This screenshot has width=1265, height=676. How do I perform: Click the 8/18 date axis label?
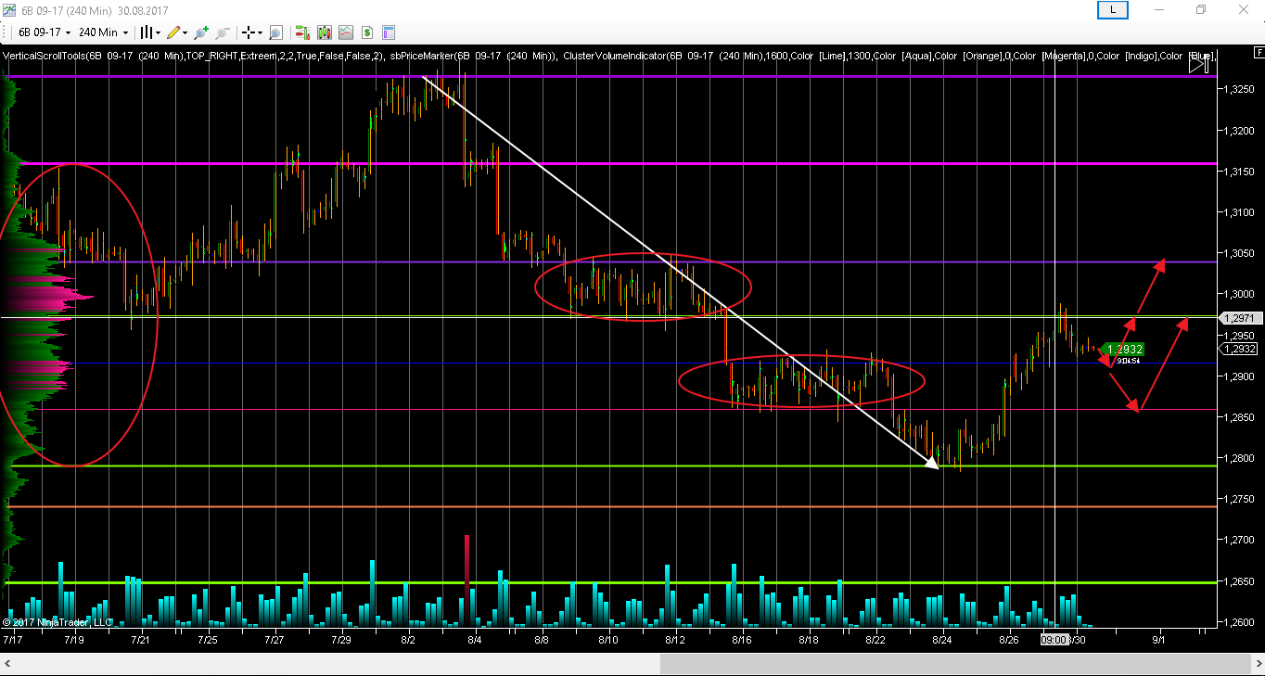coord(809,640)
